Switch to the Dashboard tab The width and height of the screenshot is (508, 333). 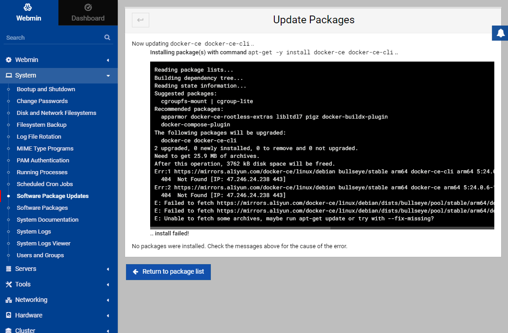pos(88,13)
